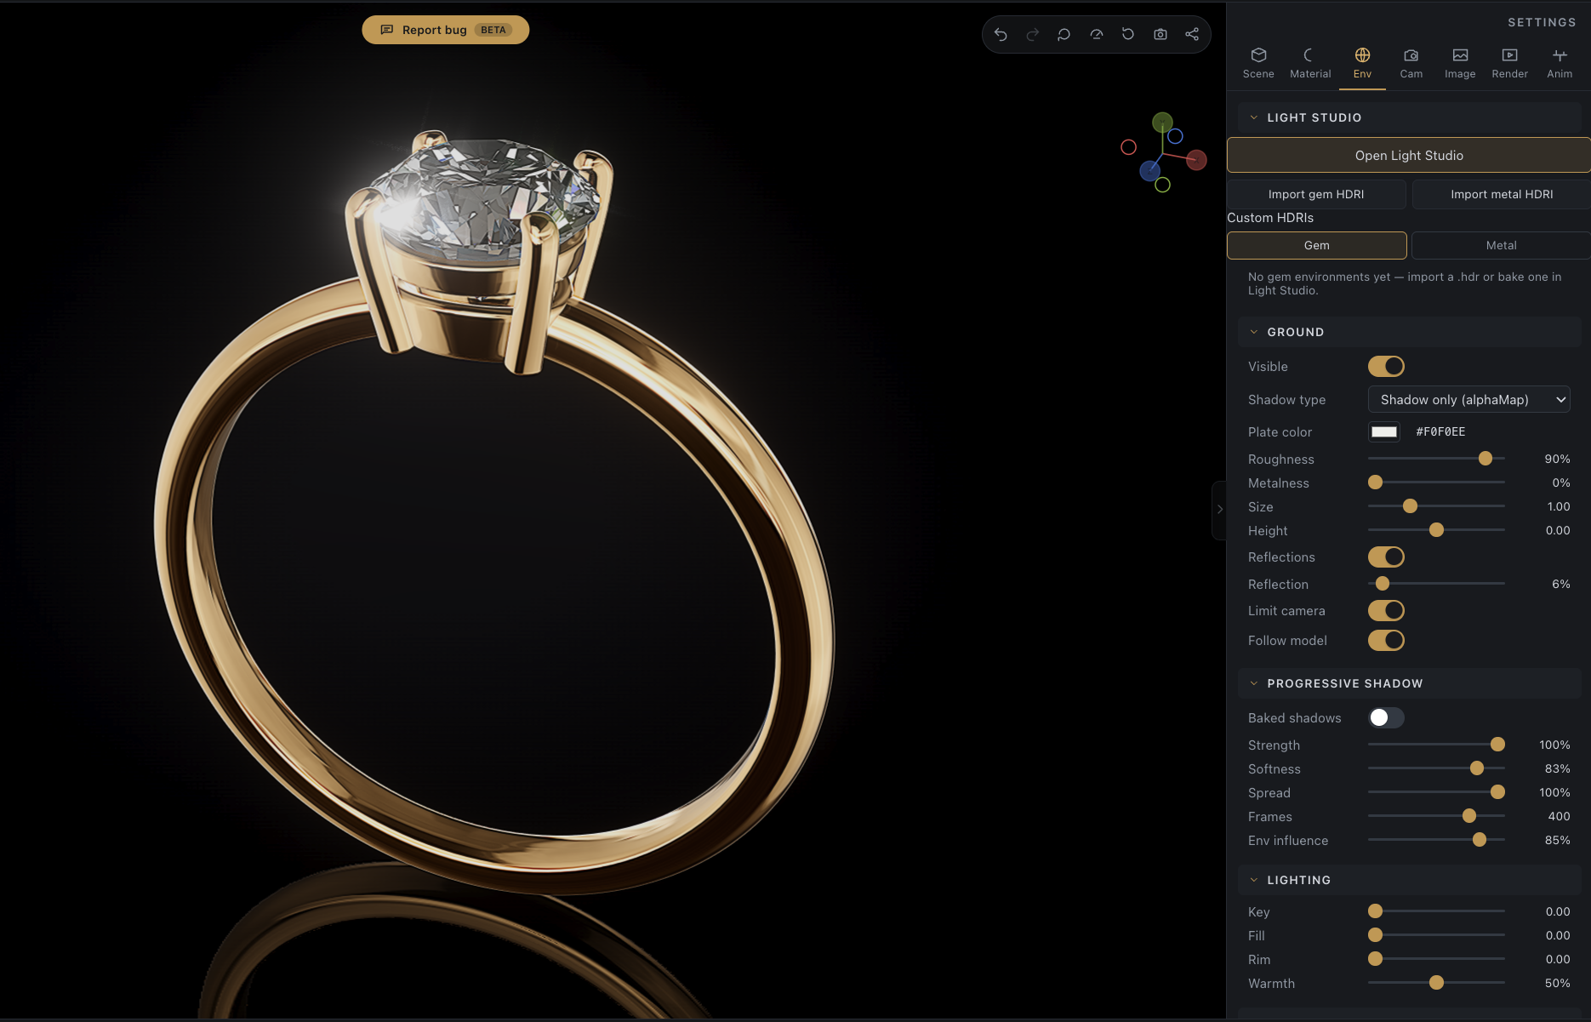
Task: Click the Import gem HDRI button
Action: (x=1316, y=194)
